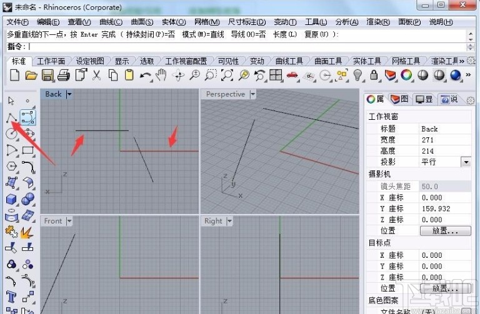Screen dimensions: 480x314
Task: Expand more toolbar tabs chevron
Action: tap(462, 61)
